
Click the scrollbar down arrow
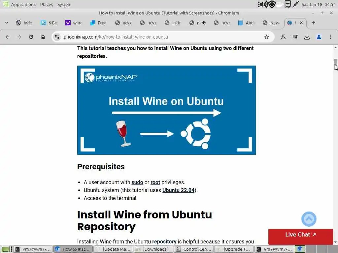(x=335, y=242)
